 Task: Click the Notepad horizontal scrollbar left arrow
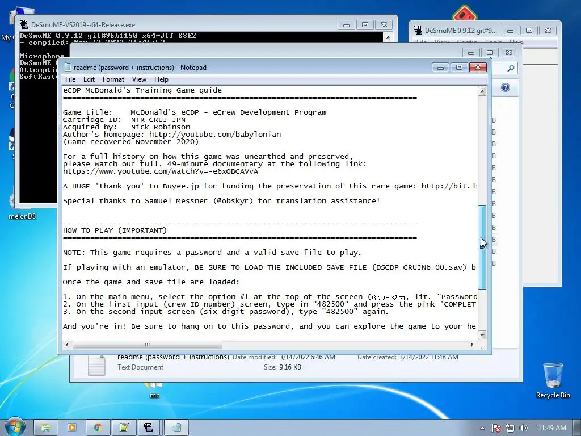coord(67,345)
